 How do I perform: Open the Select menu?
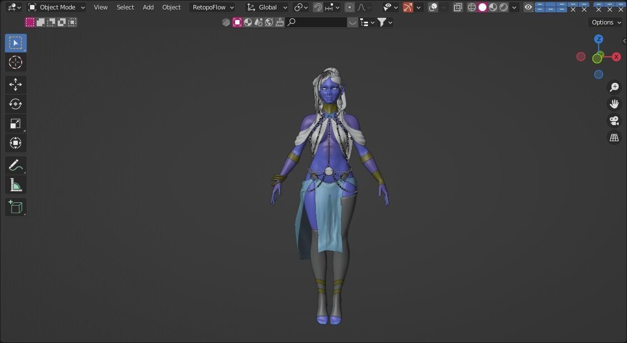pyautogui.click(x=125, y=7)
